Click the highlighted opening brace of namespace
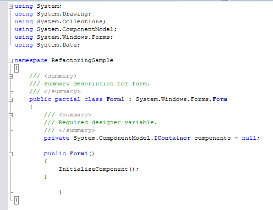Viewport: 273px width, 210px height. point(16,68)
